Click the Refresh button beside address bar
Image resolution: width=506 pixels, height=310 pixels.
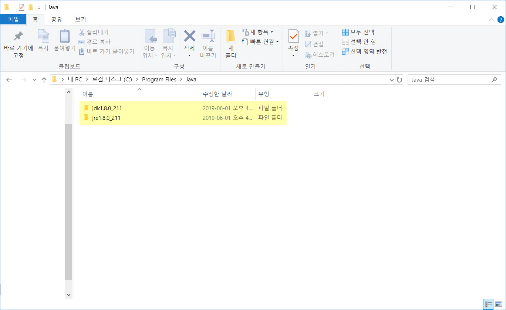coord(399,80)
